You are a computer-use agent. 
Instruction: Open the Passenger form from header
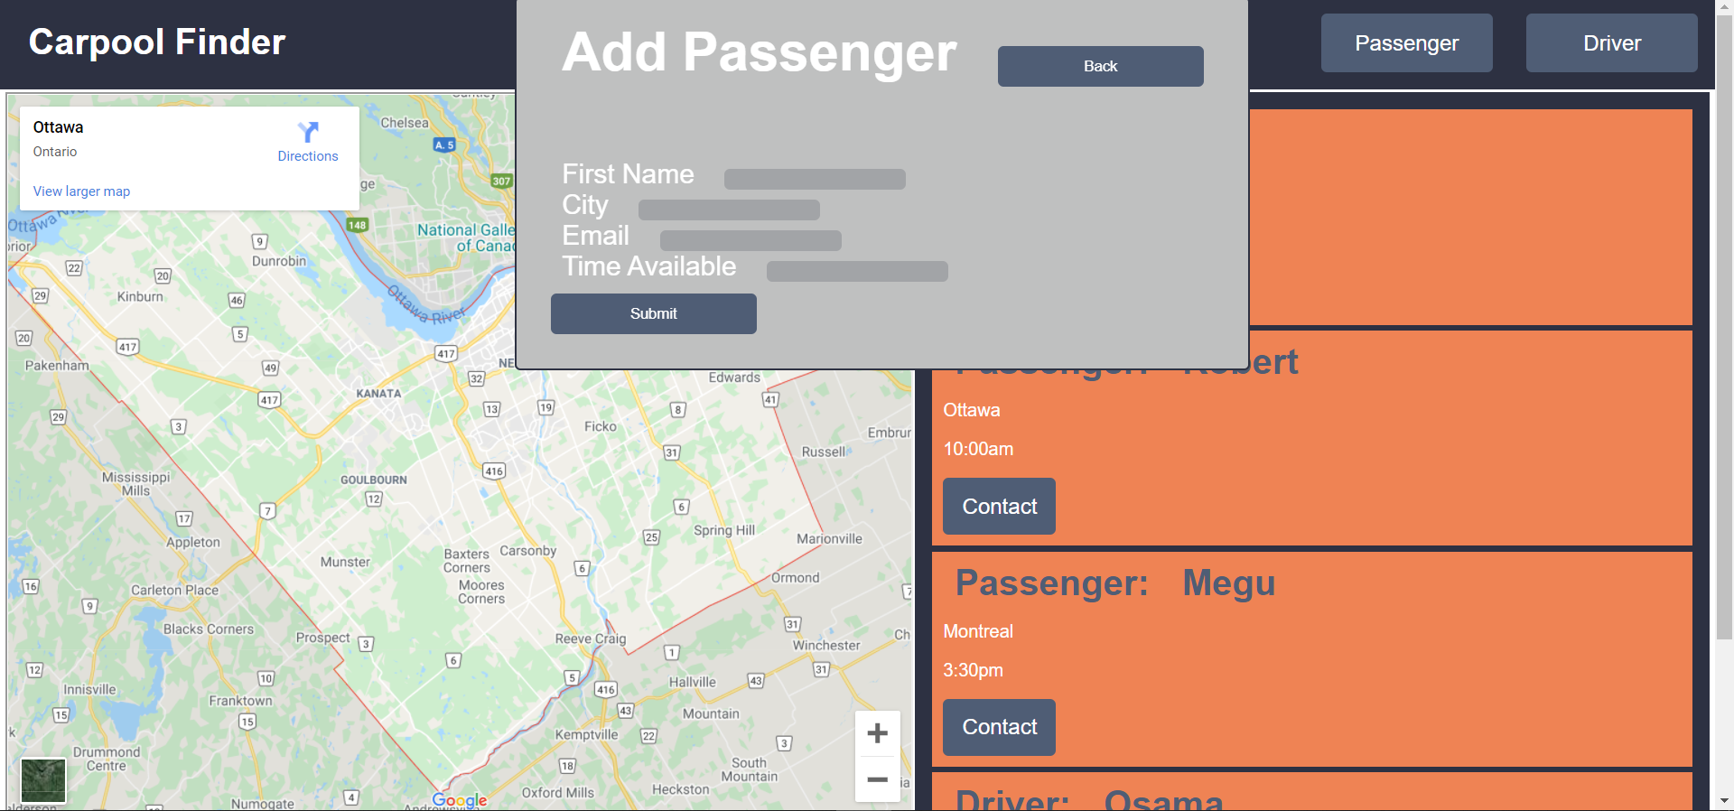1406,42
